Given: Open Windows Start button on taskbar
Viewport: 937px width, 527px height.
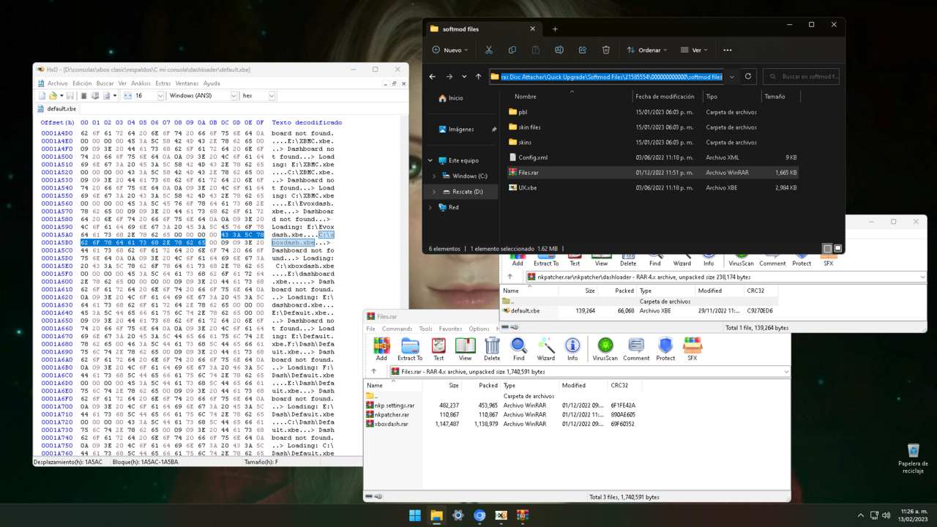Looking at the screenshot, I should pyautogui.click(x=415, y=515).
